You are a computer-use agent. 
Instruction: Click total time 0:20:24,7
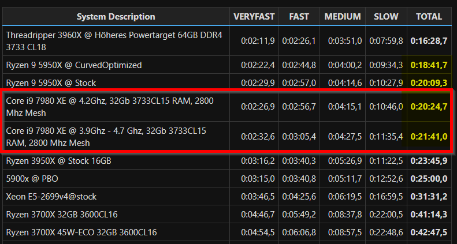point(429,107)
